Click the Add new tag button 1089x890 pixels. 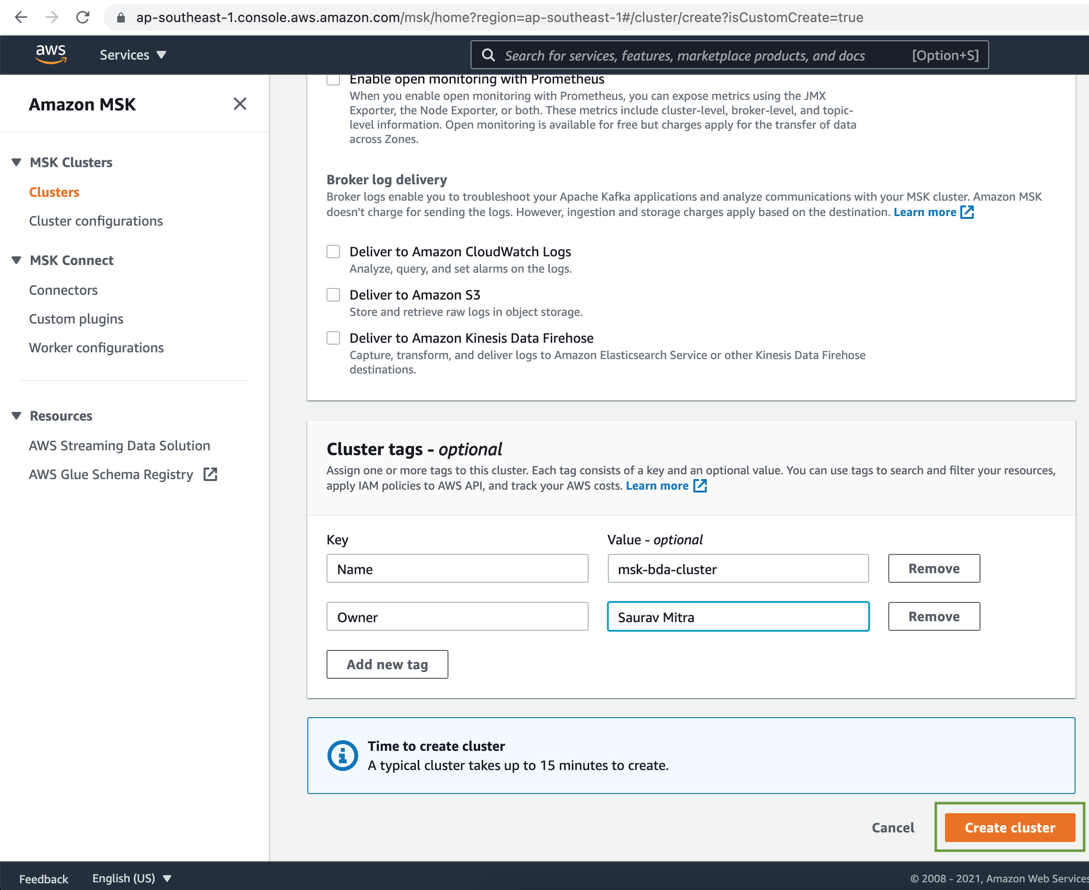tap(387, 664)
